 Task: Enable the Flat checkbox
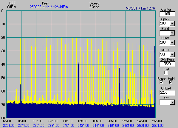[166, 73]
